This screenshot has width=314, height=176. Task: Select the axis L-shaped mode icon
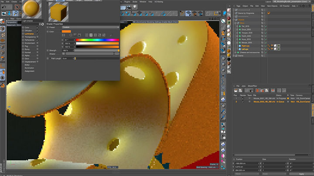[x=3, y=65]
